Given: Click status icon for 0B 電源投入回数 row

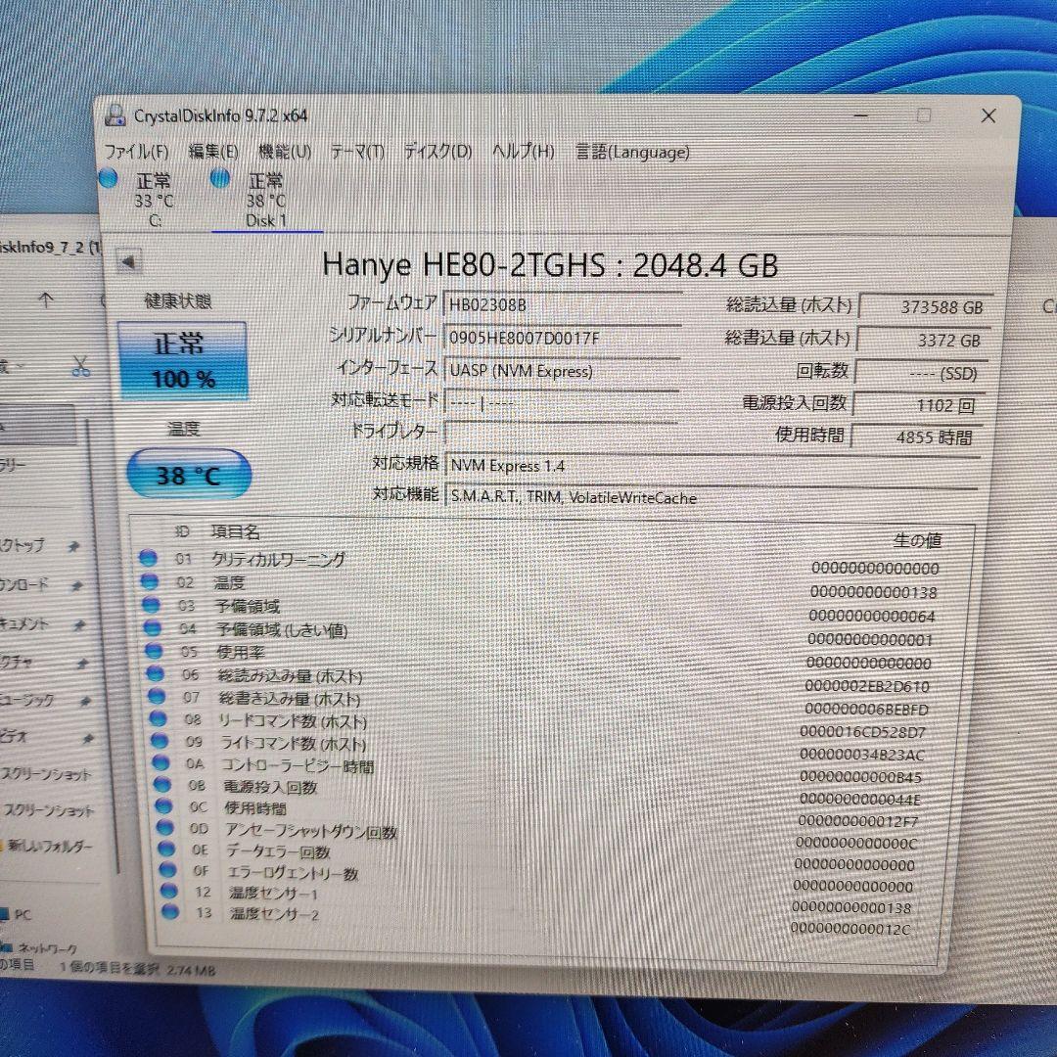Looking at the screenshot, I should click(161, 784).
